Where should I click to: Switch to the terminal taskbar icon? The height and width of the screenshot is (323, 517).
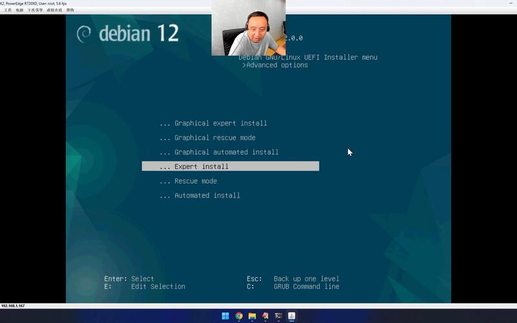(279, 316)
